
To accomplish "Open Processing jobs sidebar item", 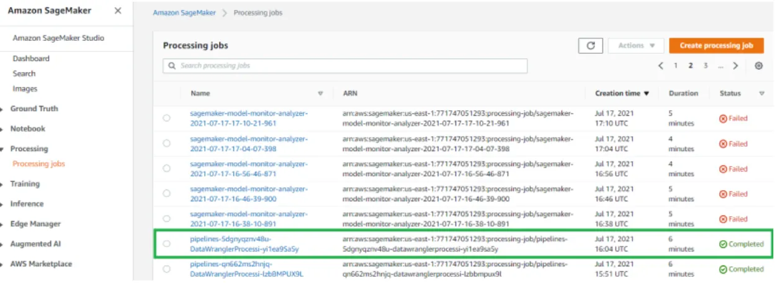I will (38, 164).
